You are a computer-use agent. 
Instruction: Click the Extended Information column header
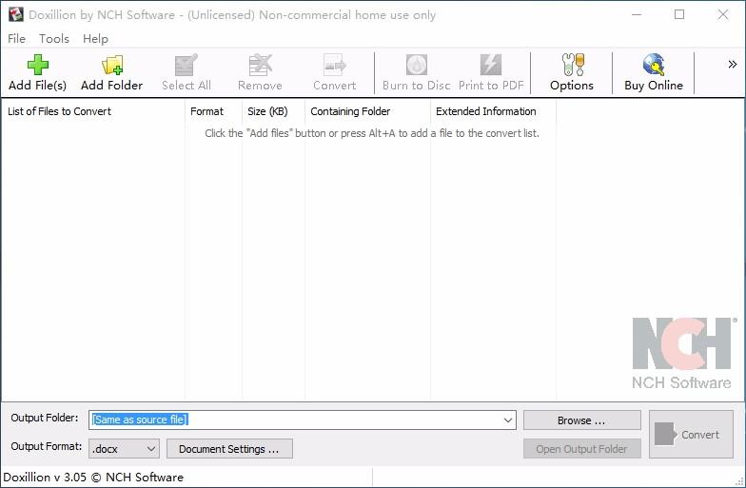[493, 111]
